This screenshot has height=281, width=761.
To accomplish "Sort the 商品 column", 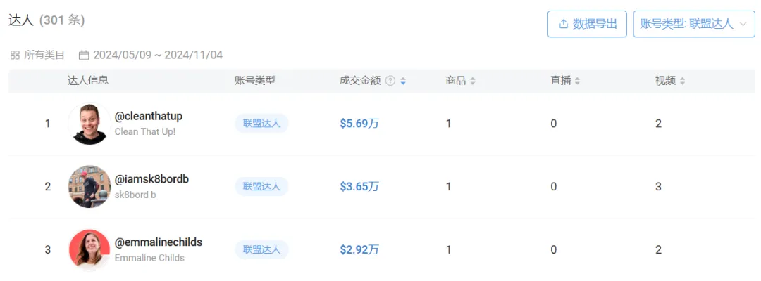I will (x=473, y=81).
